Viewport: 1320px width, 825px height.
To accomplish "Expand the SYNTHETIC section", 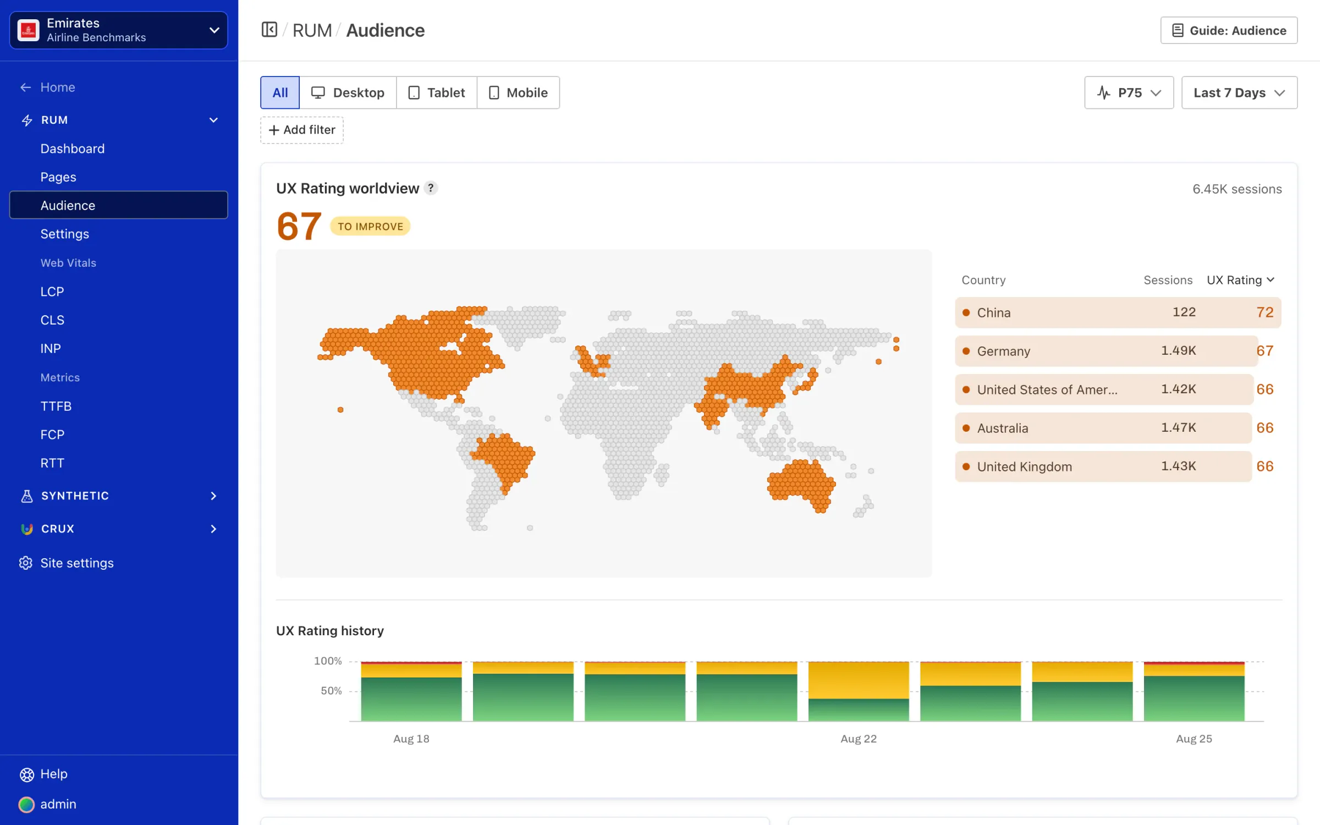I will 119,496.
